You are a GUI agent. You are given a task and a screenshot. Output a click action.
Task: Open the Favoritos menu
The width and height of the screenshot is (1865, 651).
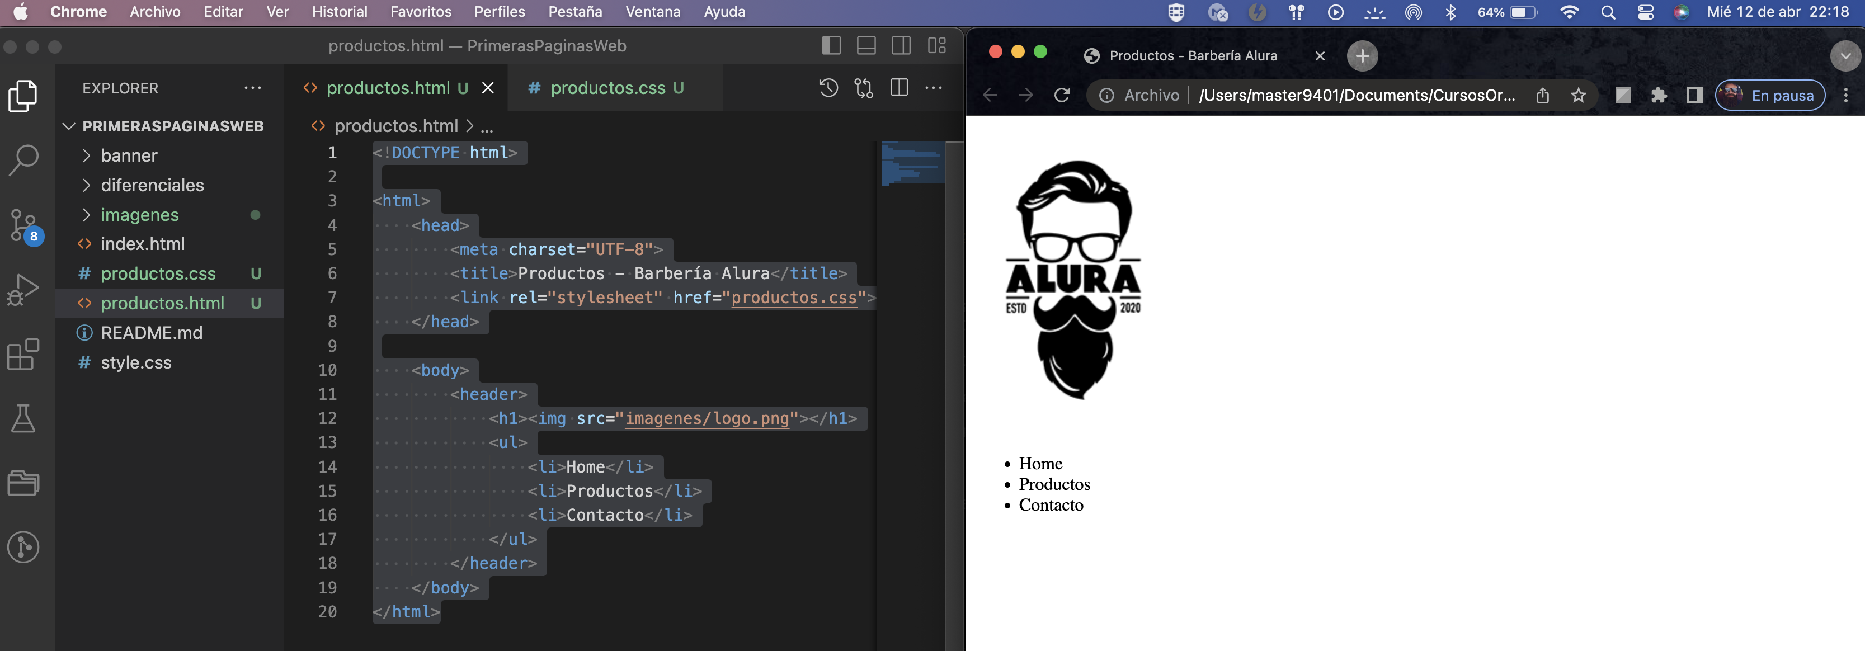click(x=421, y=12)
